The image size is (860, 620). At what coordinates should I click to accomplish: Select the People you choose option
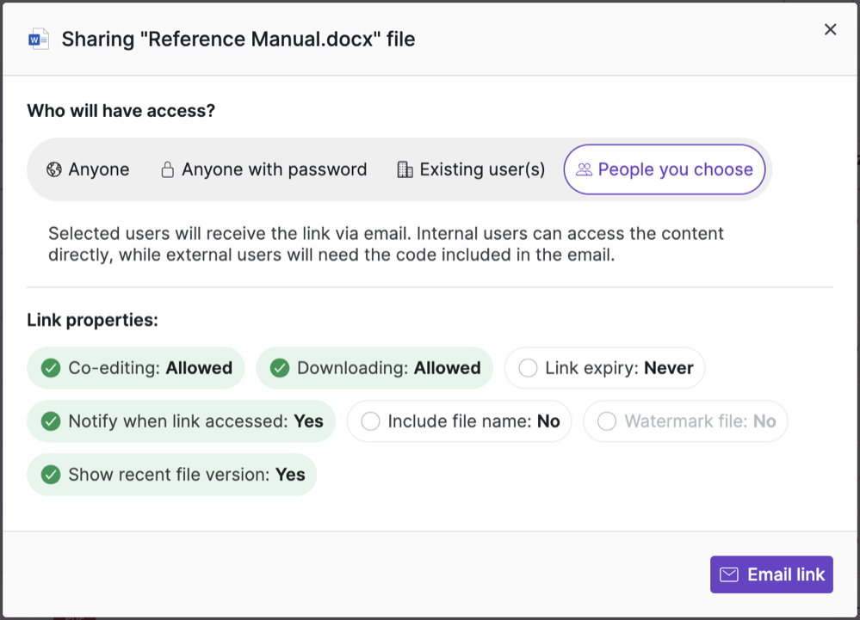tap(664, 169)
